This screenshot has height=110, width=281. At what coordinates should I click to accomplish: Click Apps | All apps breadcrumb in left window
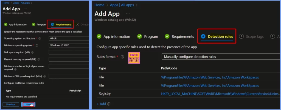21,3
